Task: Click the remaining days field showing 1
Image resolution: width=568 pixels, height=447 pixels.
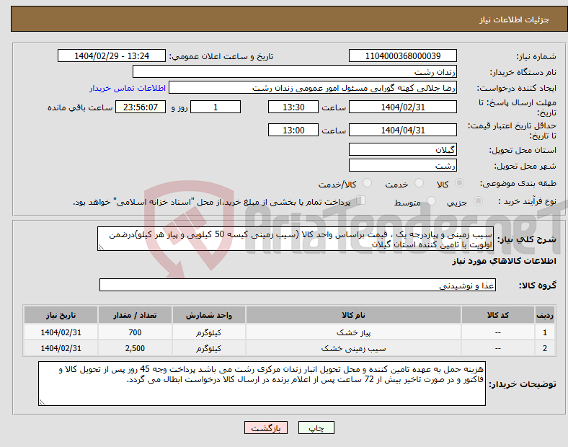Action: click(216, 107)
